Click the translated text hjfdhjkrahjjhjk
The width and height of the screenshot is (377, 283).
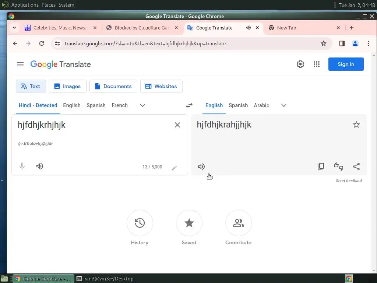(x=224, y=125)
